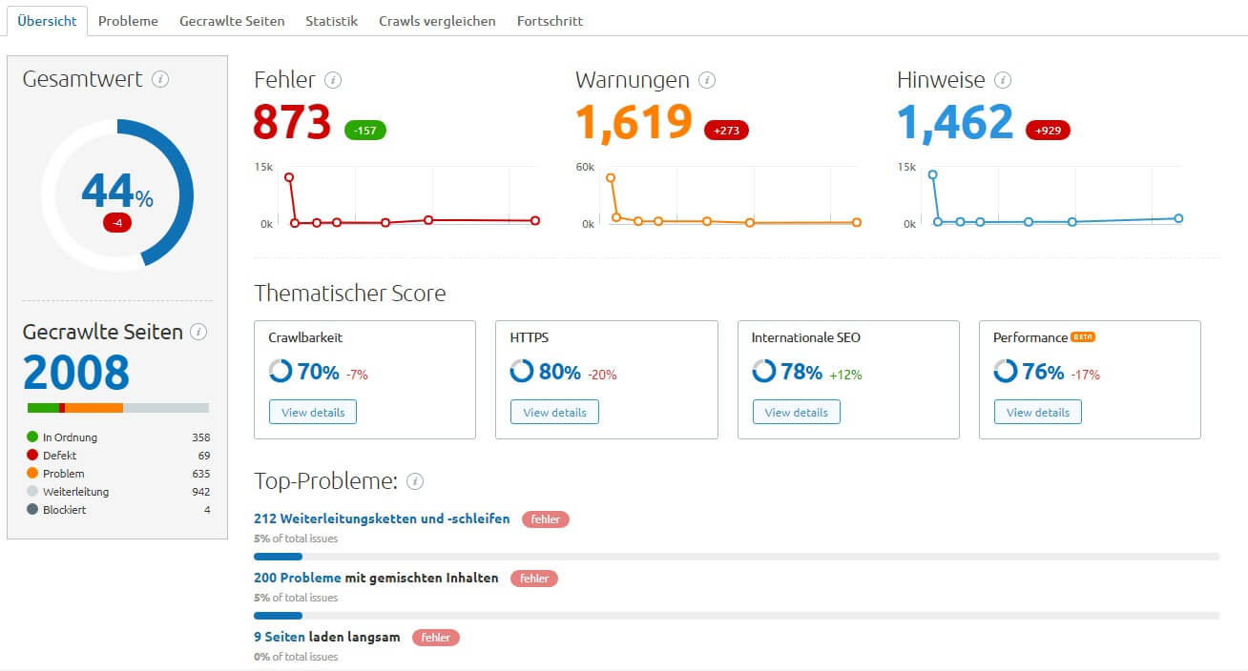Click info icon beside Top-Probleme heading
Image resolution: width=1248 pixels, height=671 pixels.
415,481
